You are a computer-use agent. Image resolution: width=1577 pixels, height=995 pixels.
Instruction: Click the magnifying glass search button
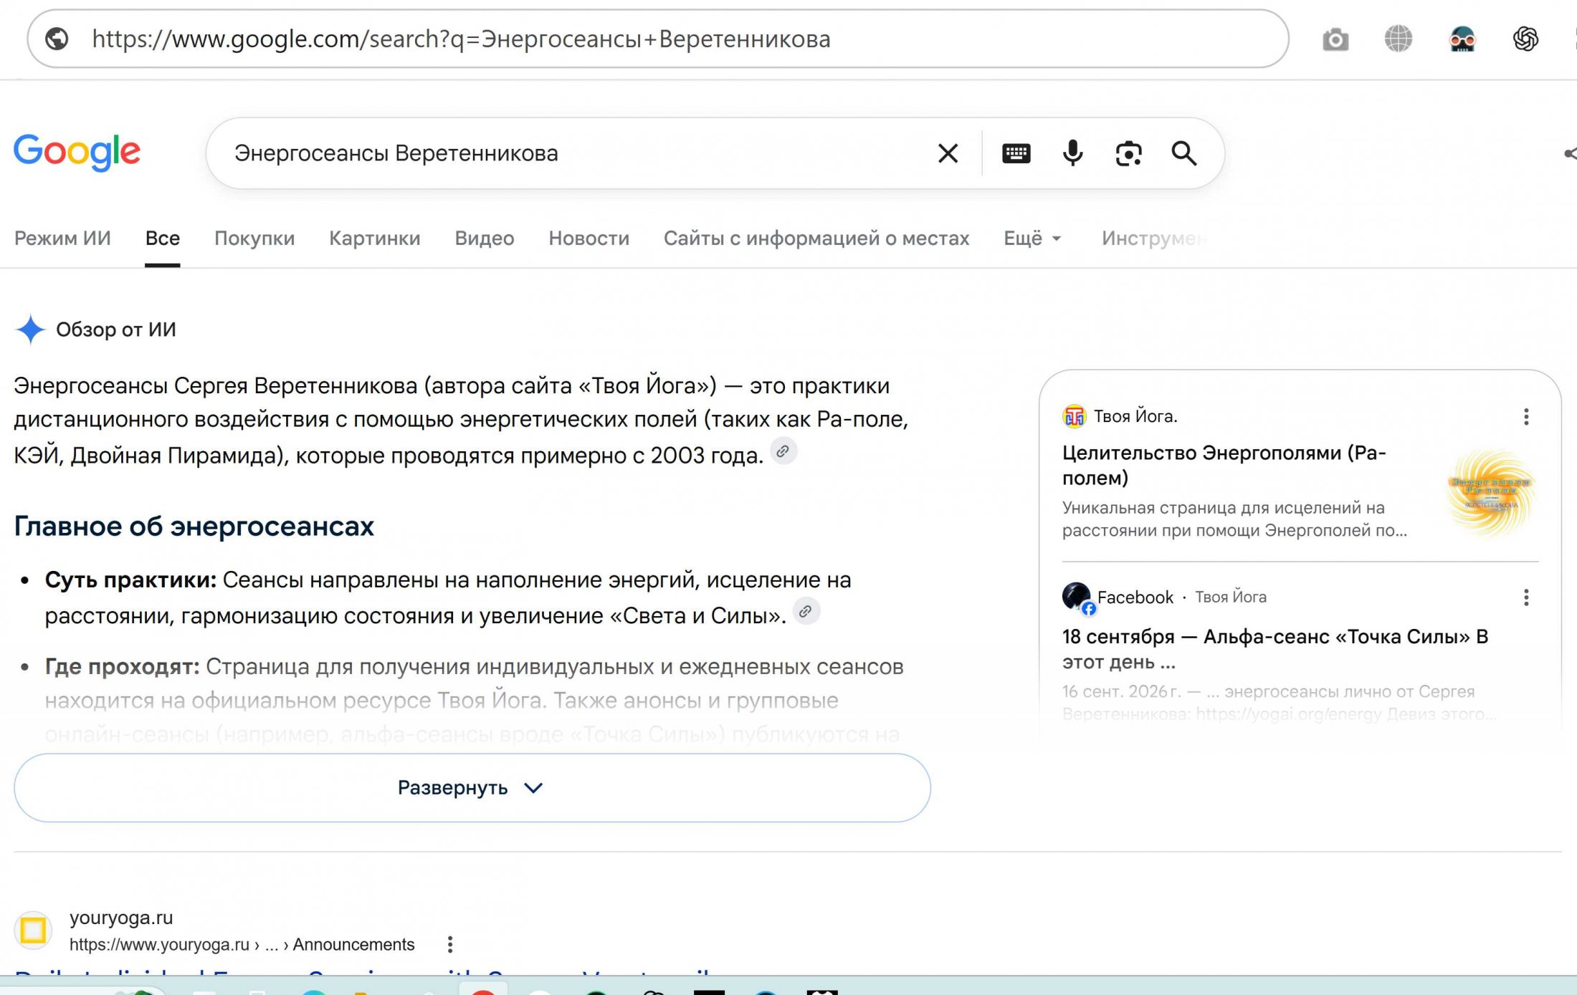1184,153
